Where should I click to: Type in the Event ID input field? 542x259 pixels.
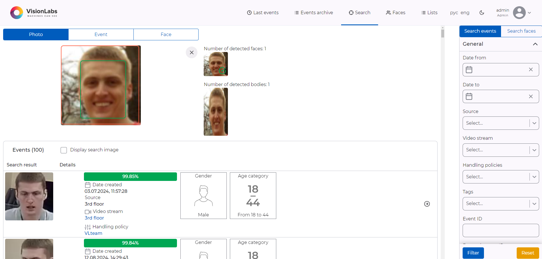500,230
